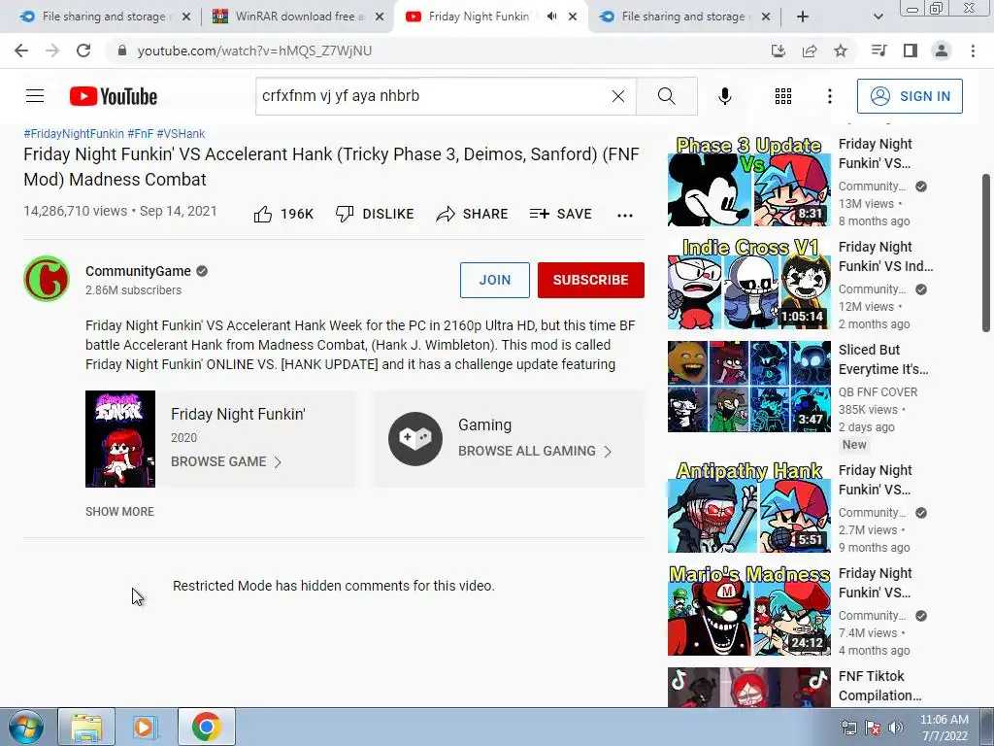
Task: Open Chrome profile avatar
Action: [942, 51]
